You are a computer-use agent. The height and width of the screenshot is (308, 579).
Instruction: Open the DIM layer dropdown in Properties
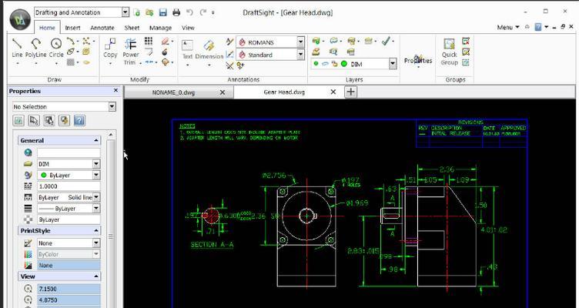point(96,163)
